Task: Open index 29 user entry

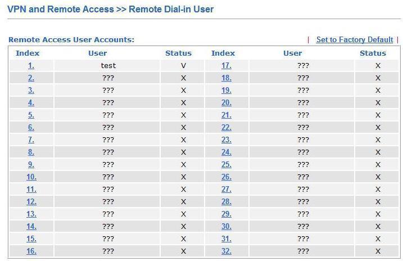Action: click(x=227, y=214)
